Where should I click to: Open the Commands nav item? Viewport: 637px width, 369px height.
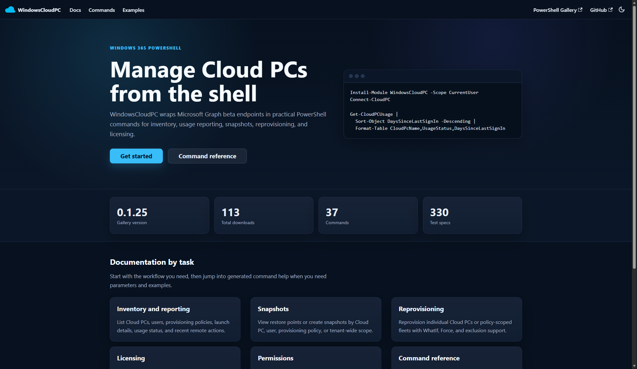click(102, 10)
